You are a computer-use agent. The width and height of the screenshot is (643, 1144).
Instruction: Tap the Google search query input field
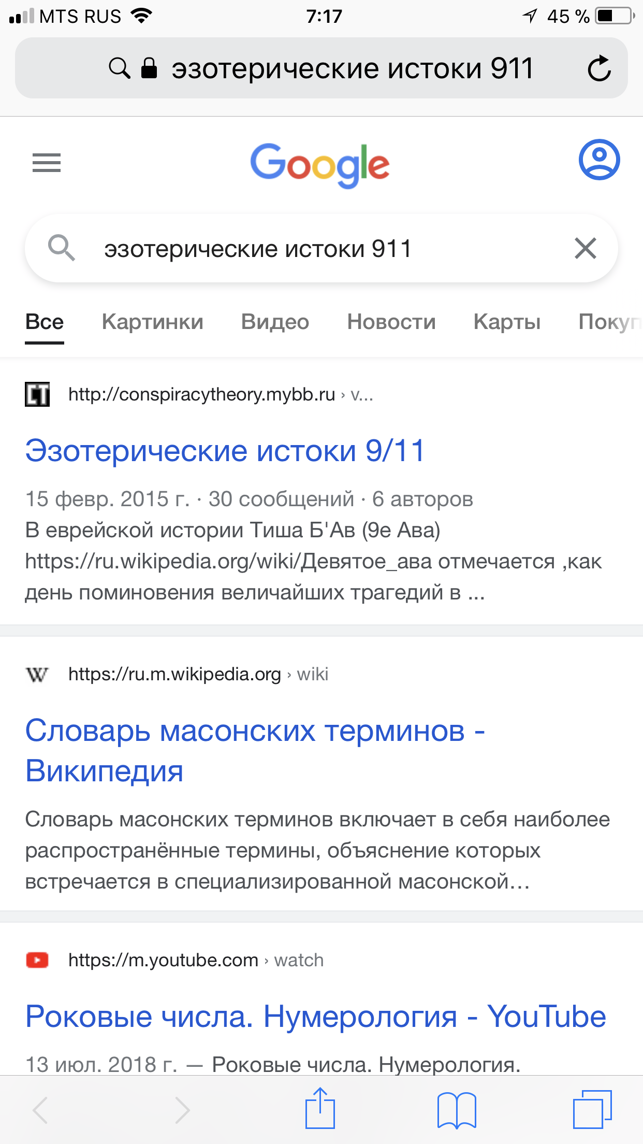tap(321, 248)
